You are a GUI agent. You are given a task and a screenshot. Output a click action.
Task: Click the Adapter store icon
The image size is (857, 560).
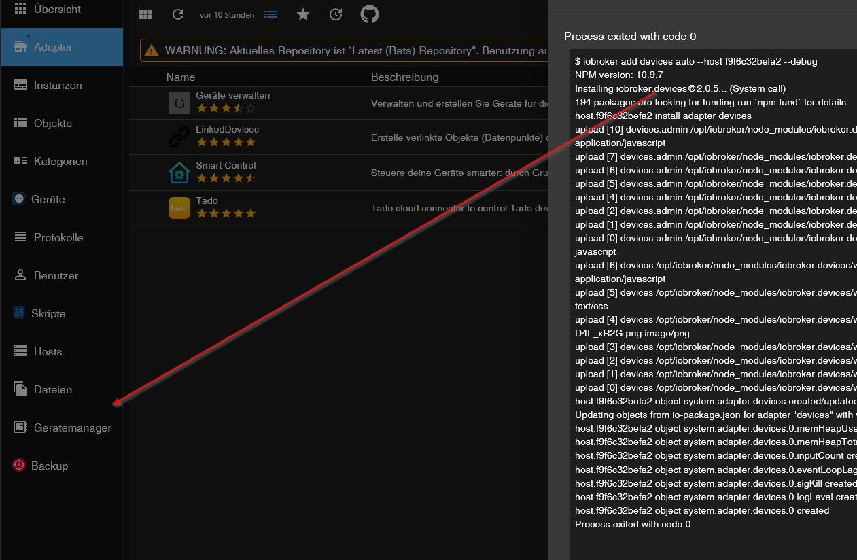[20, 47]
